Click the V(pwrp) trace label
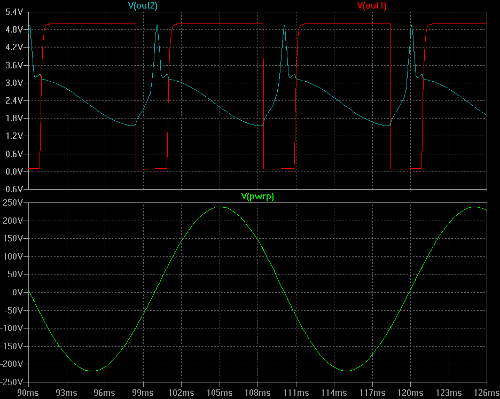The width and height of the screenshot is (500, 399). click(x=257, y=196)
